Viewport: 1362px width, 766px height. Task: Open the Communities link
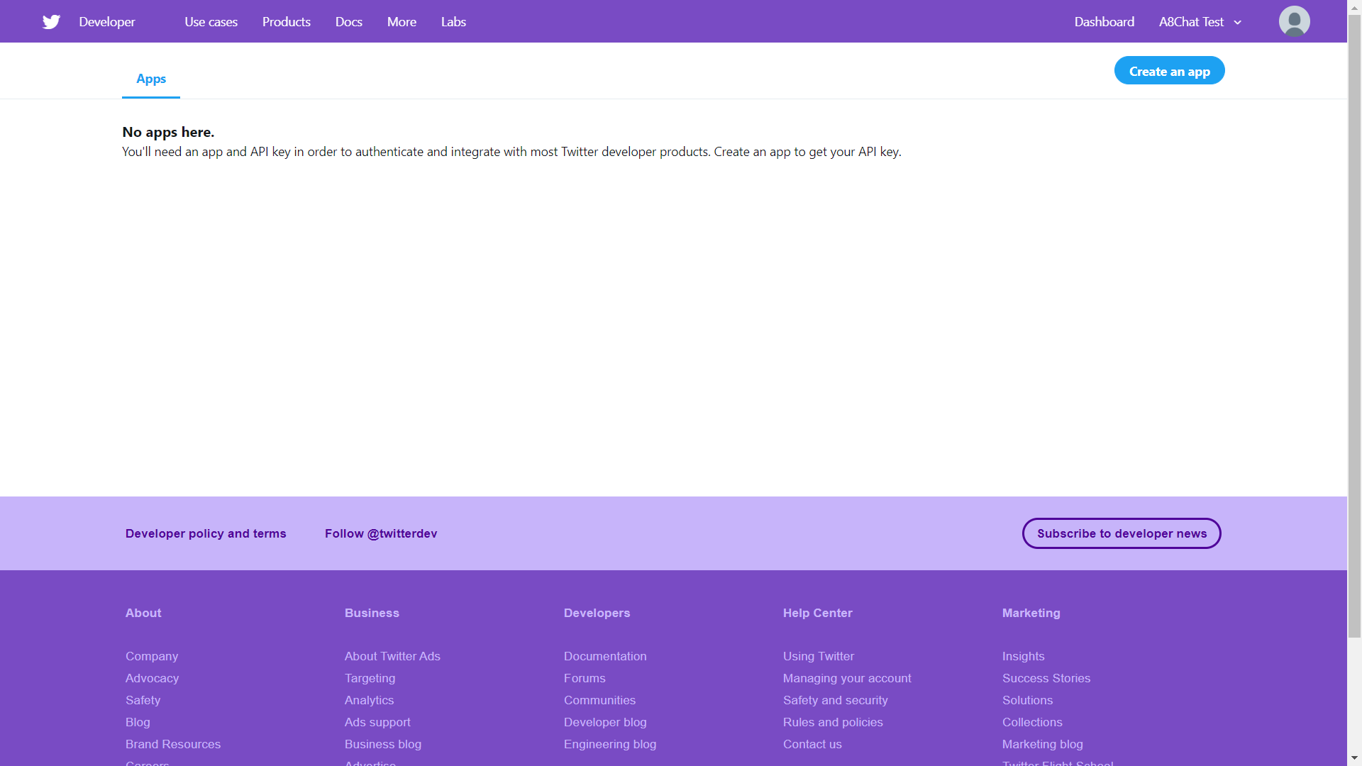pyautogui.click(x=599, y=700)
